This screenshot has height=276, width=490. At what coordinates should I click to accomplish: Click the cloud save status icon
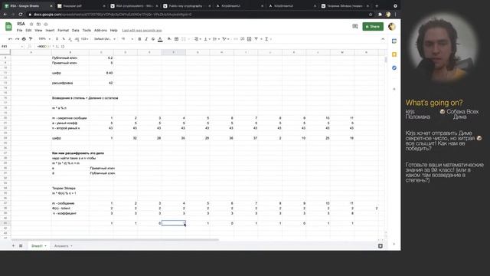point(46,24)
